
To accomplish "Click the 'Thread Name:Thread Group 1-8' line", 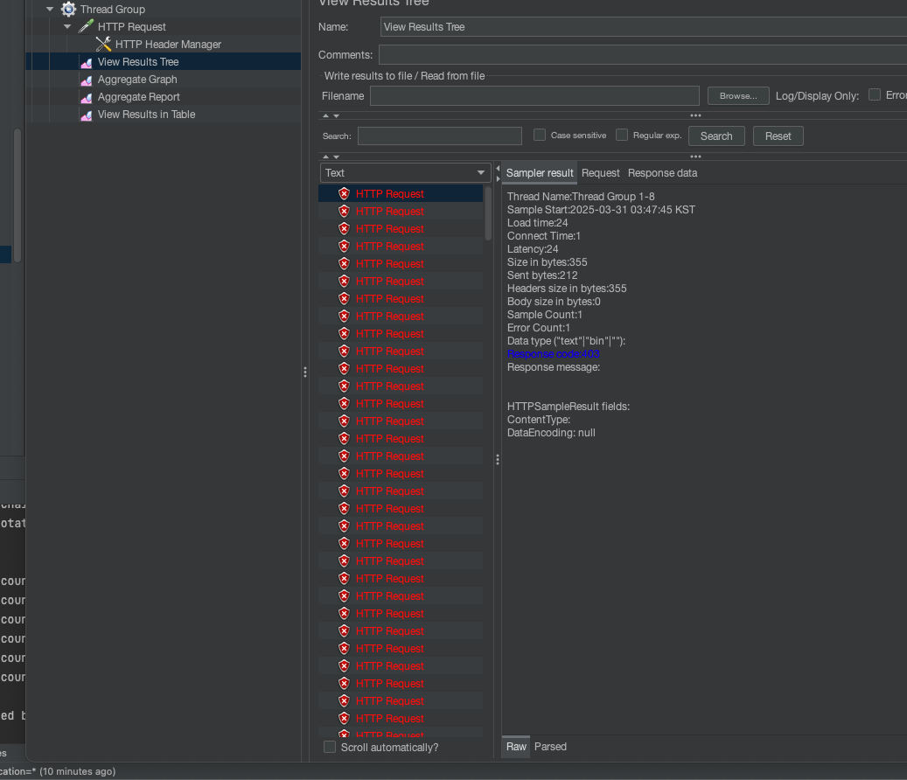I will [x=581, y=197].
